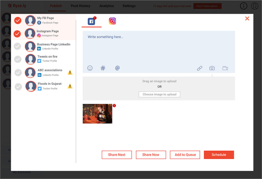
Task: Uncheck My FB Page account
Action: (18, 20)
